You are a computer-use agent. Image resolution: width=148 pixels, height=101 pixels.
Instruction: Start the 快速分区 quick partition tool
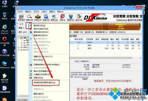tap(46, 18)
